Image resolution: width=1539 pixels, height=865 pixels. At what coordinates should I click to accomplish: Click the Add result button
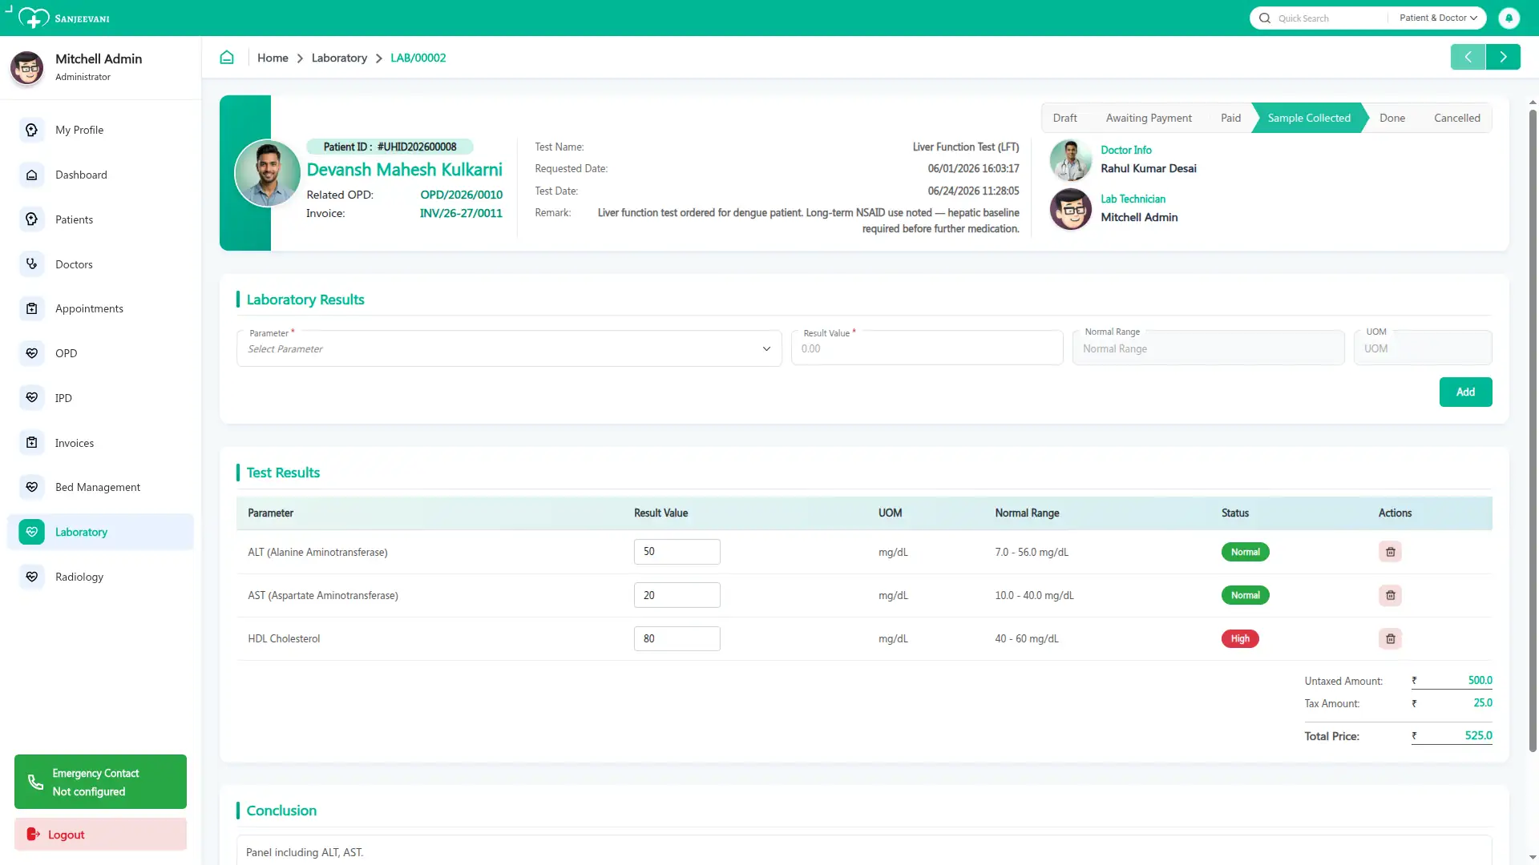pyautogui.click(x=1465, y=392)
